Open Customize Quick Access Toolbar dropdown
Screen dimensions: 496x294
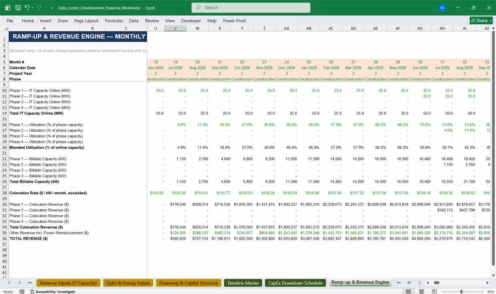coord(52,8)
